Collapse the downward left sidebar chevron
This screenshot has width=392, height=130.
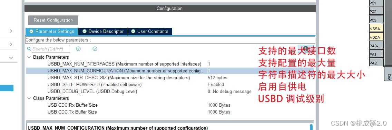click(11, 57)
